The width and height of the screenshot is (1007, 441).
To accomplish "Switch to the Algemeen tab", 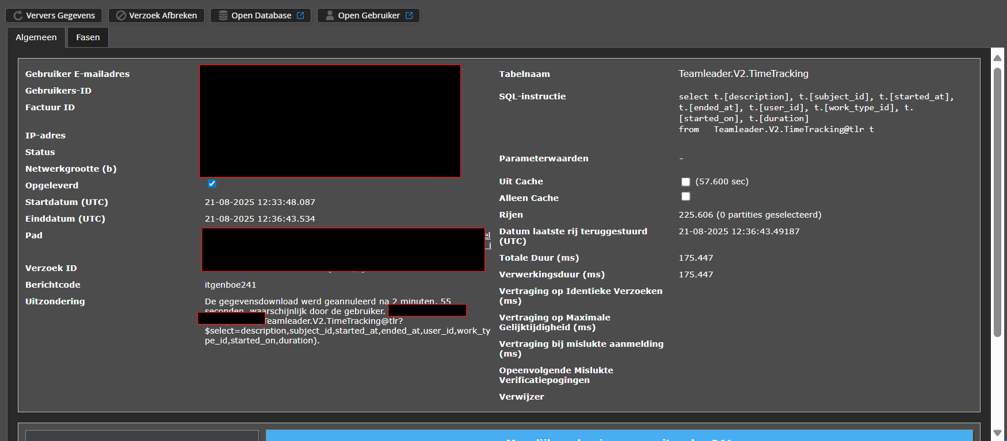I will pos(36,37).
